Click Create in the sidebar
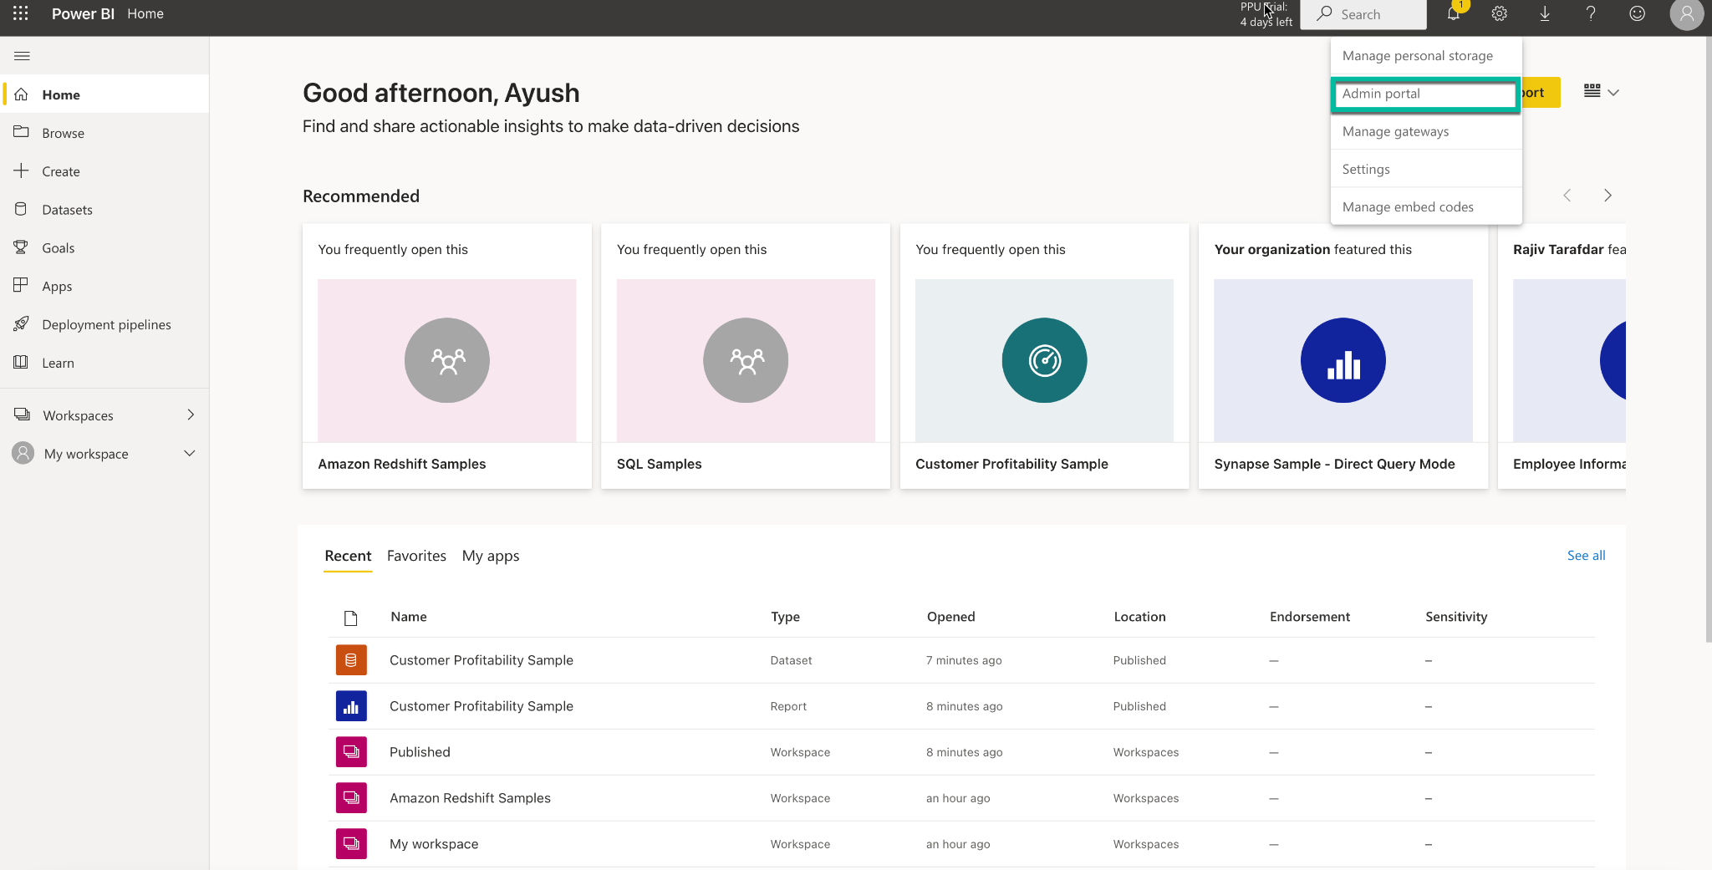The image size is (1712, 870). (104, 171)
